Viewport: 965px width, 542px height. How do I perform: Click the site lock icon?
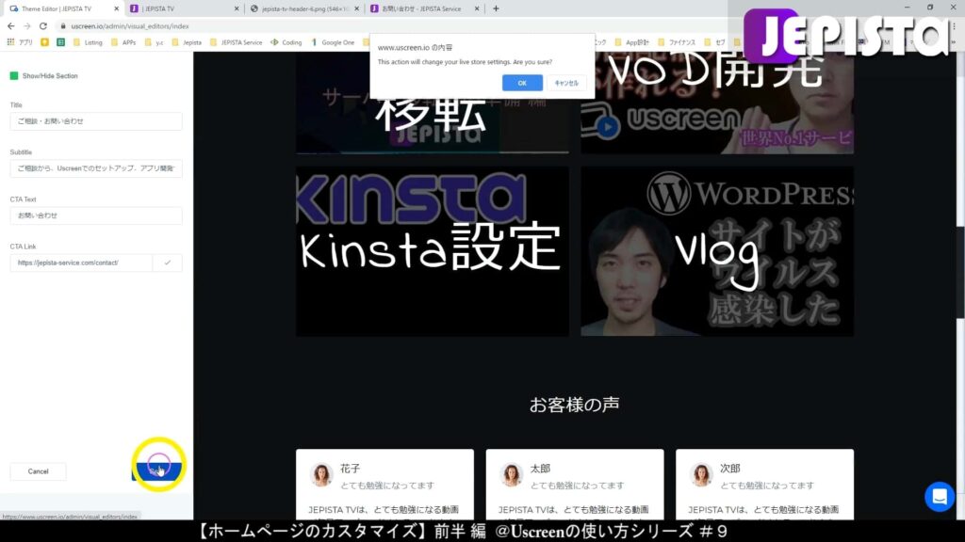pyautogui.click(x=63, y=26)
